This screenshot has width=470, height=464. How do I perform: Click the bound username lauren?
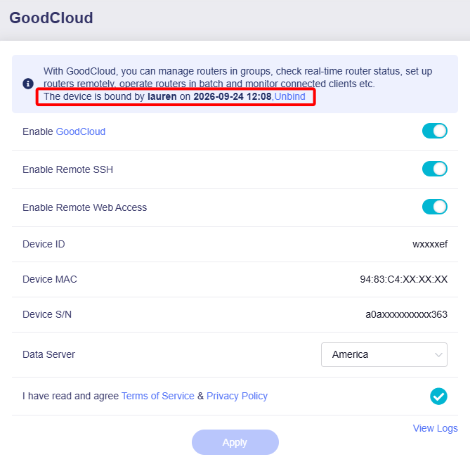(x=162, y=96)
